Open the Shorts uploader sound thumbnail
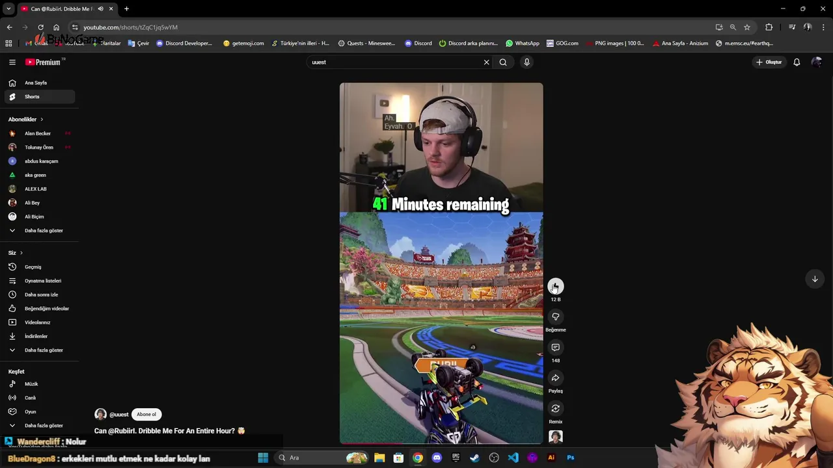Viewport: 833px width, 468px height. pos(555,437)
